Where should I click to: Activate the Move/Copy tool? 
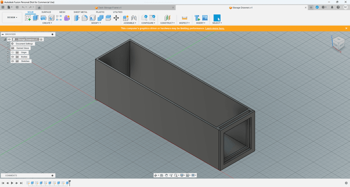(x=116, y=18)
